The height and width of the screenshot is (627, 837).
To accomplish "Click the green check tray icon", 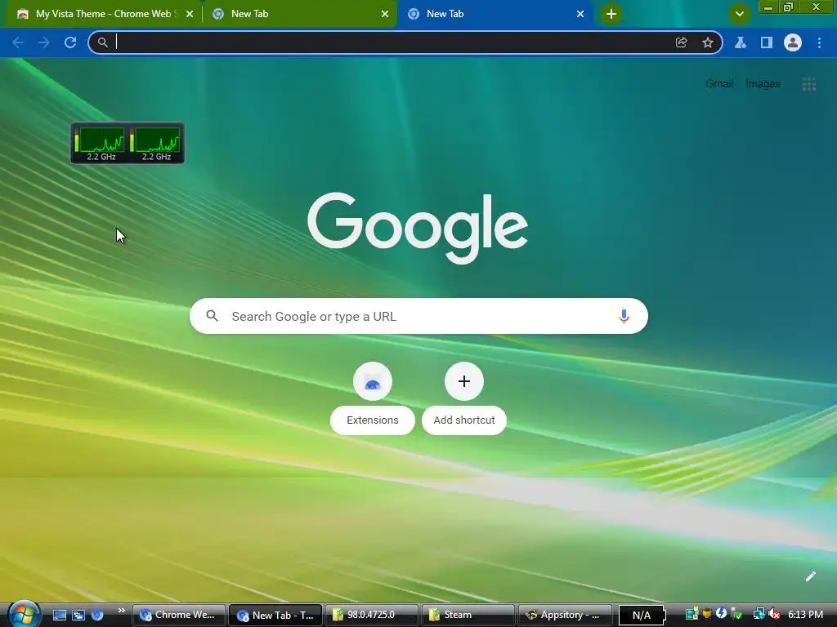I will [x=736, y=614].
